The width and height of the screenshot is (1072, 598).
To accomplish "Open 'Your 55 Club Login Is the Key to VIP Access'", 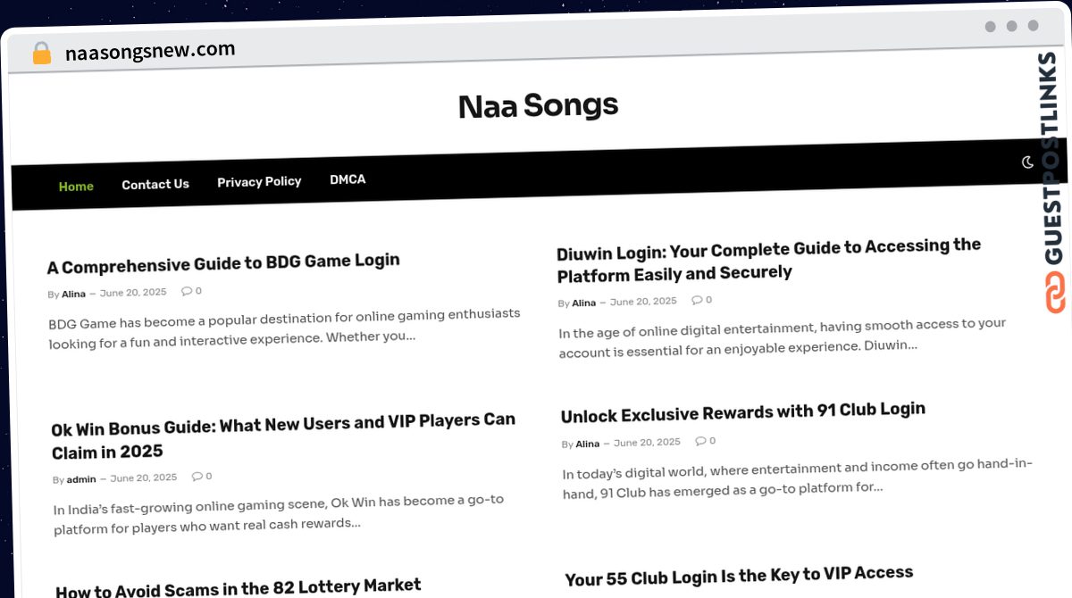I will click(x=739, y=576).
